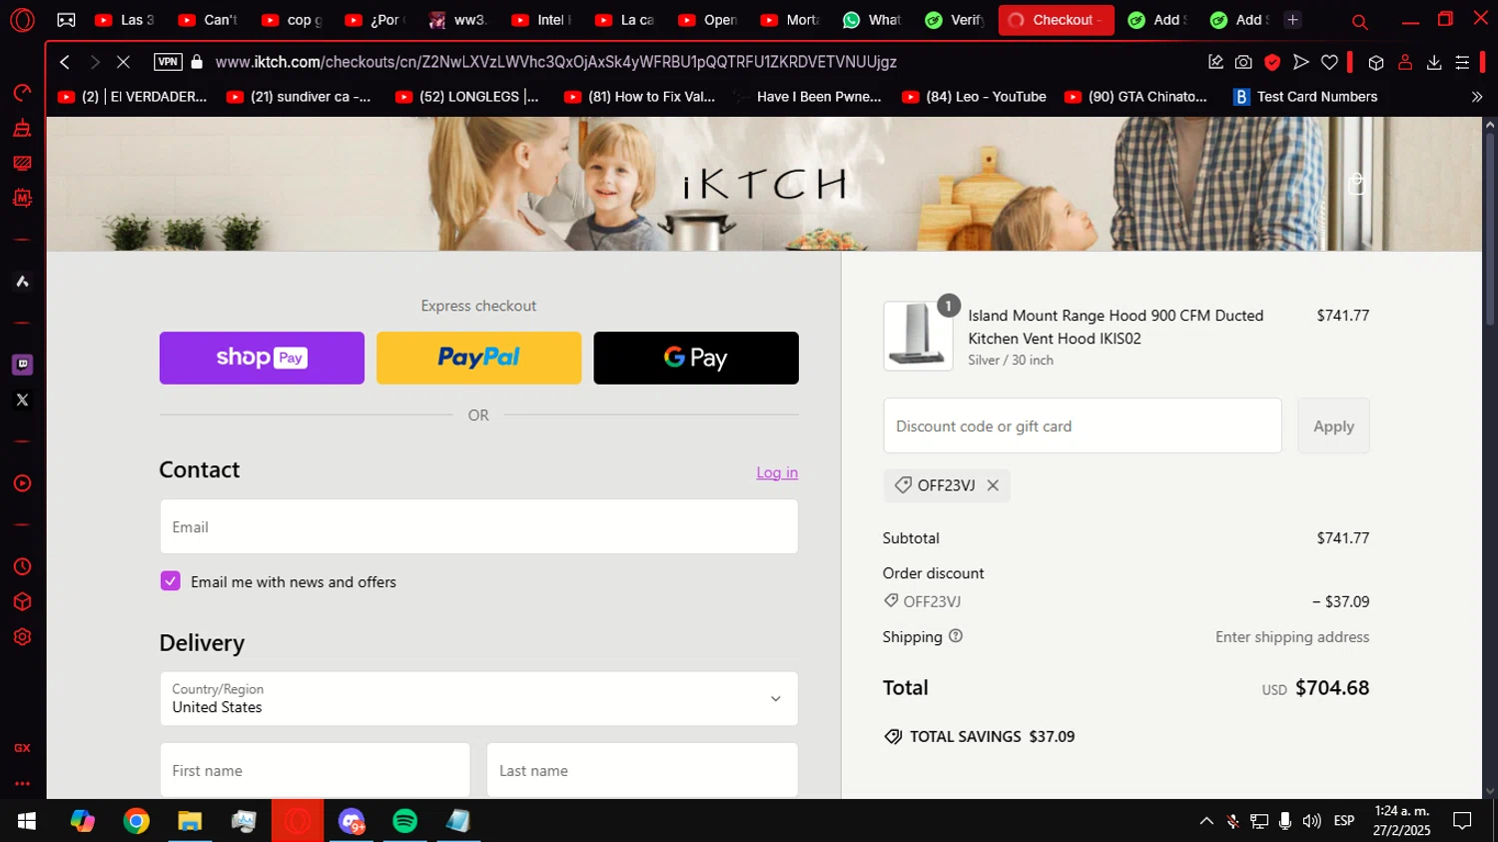Click the IKTCH logo on banner

coord(765,184)
